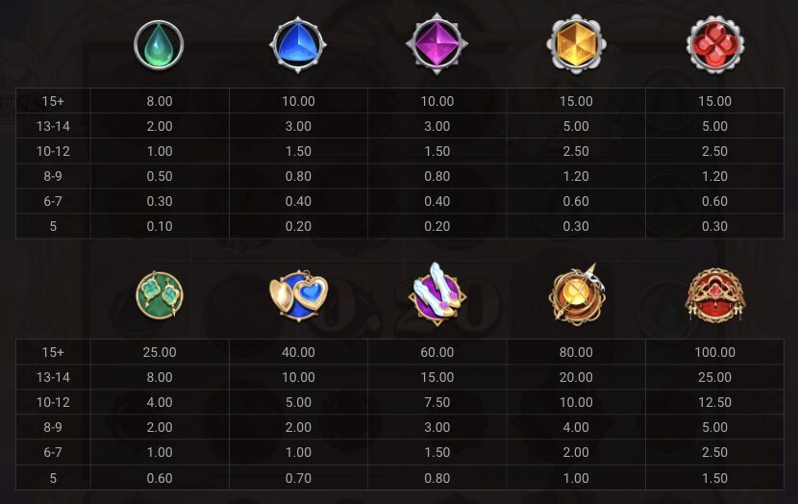Click the green teardrop gem symbol
Viewport: 798px width, 504px height.
159,45
